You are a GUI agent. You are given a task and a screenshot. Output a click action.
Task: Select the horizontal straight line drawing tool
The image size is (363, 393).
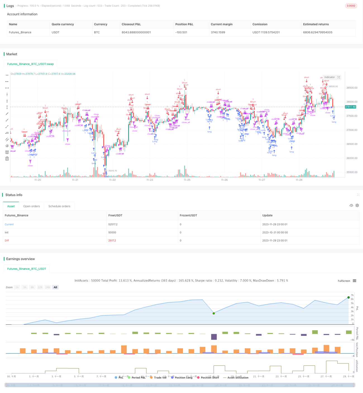(7, 75)
